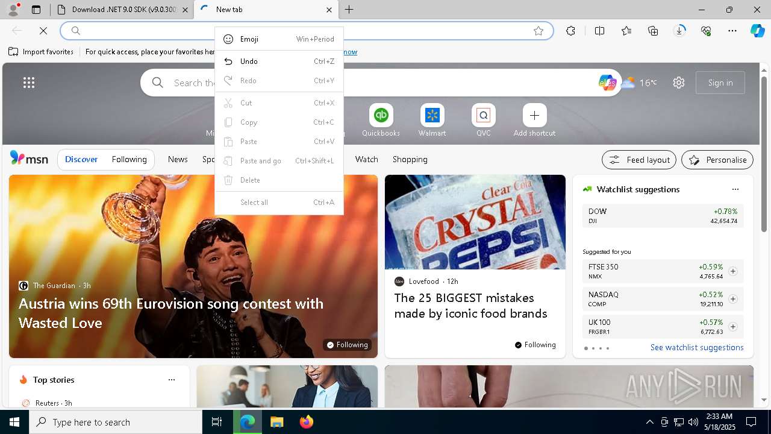771x434 pixels.
Task: Open the Favorites list icon
Action: tap(626, 31)
